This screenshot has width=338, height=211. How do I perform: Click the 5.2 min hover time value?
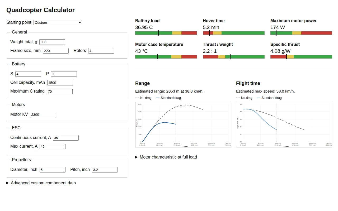pyautogui.click(x=211, y=27)
